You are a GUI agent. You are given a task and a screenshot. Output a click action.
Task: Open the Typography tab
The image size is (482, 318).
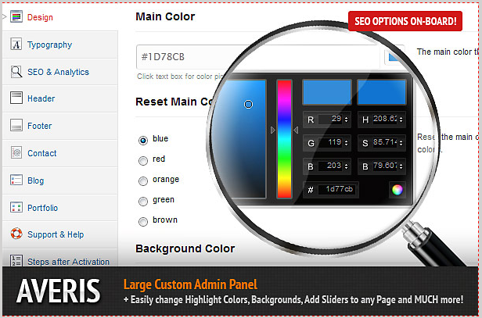60,45
